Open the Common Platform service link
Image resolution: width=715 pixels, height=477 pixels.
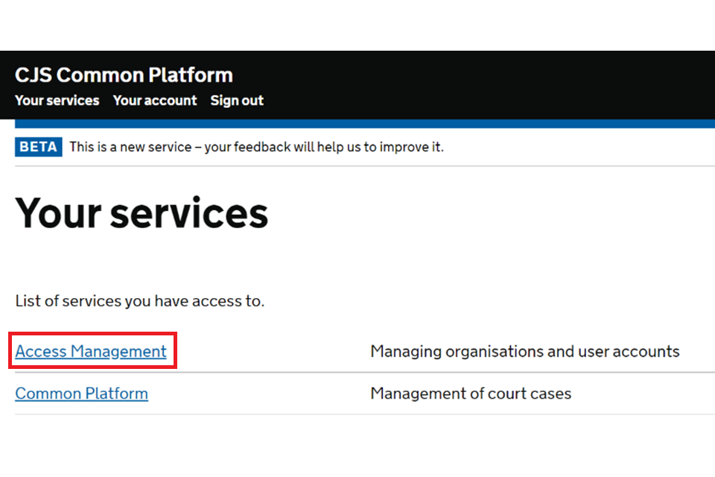point(81,394)
